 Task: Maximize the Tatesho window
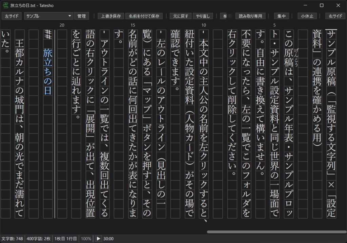322,5
